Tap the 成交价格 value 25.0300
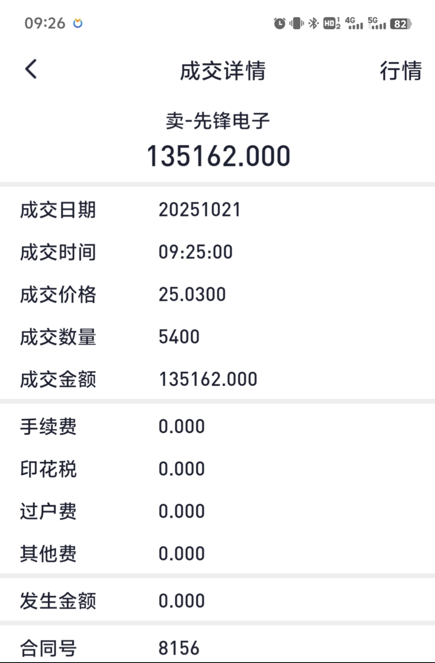 192,294
